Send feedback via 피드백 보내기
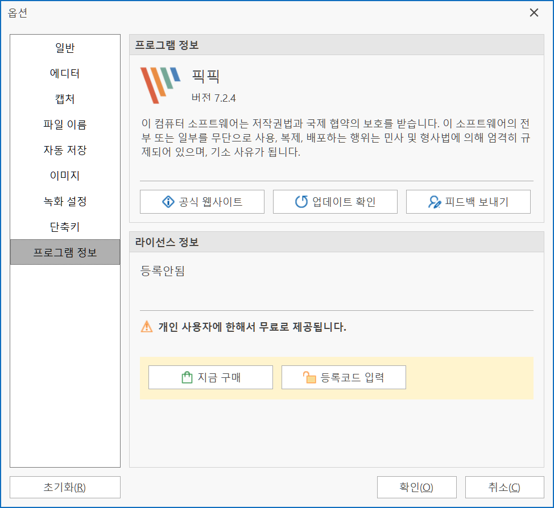This screenshot has height=508, width=554. pyautogui.click(x=468, y=202)
